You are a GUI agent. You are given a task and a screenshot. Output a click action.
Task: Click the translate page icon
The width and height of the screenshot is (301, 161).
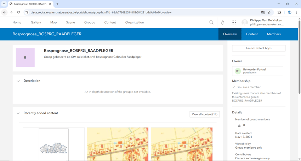click(263, 12)
